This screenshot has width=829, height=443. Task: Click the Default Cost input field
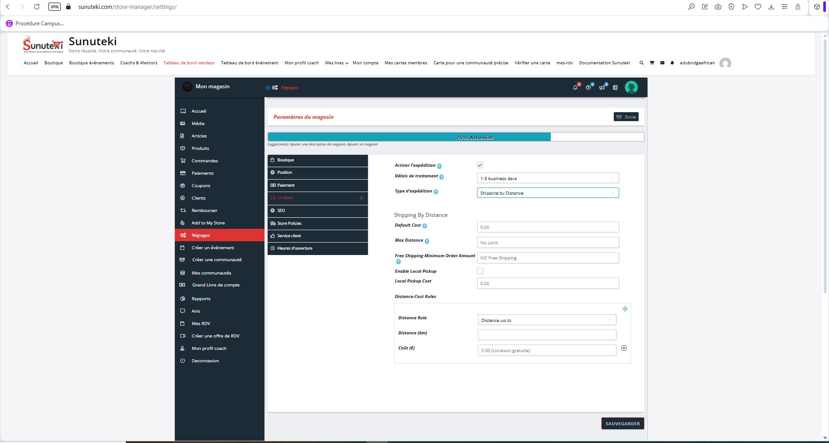(547, 227)
